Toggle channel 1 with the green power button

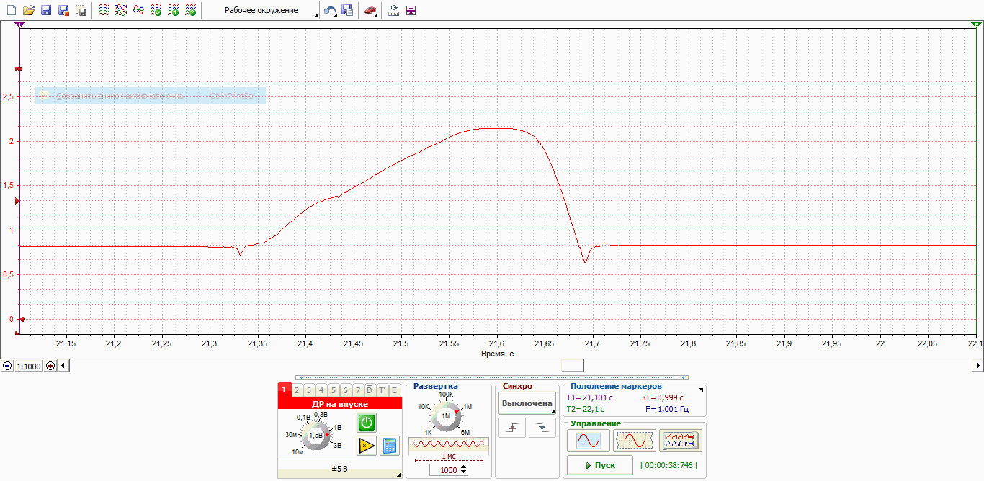(367, 423)
